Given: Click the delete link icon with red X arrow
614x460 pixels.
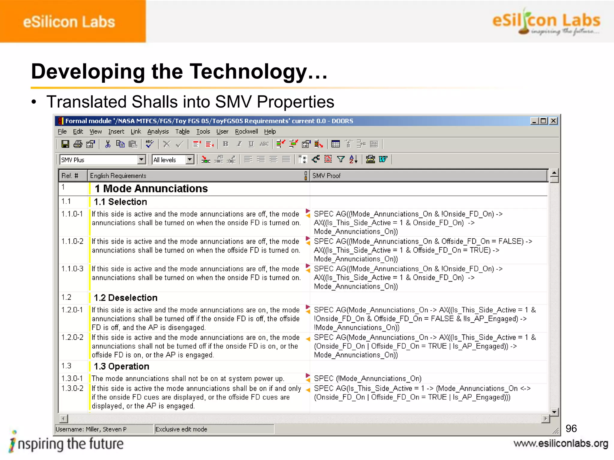Looking at the screenshot, I should (318, 144).
